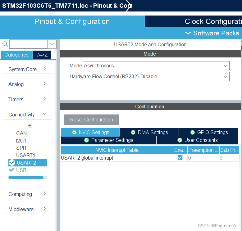This screenshot has width=242, height=231.
Task: Click the green checkmark beside USB
Action: tap(11, 170)
